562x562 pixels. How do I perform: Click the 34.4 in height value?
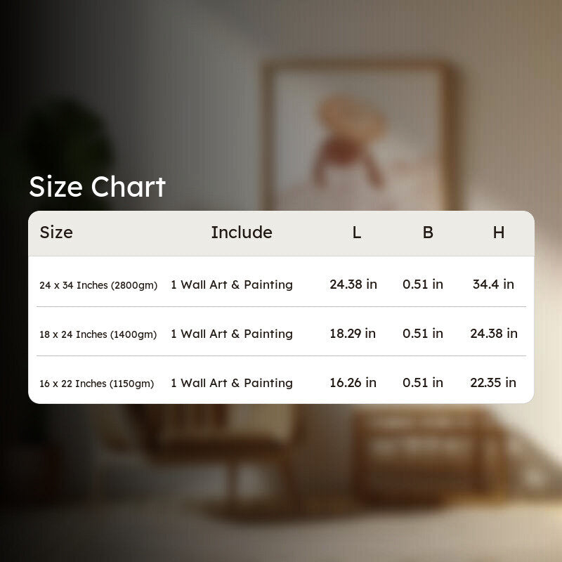(493, 285)
